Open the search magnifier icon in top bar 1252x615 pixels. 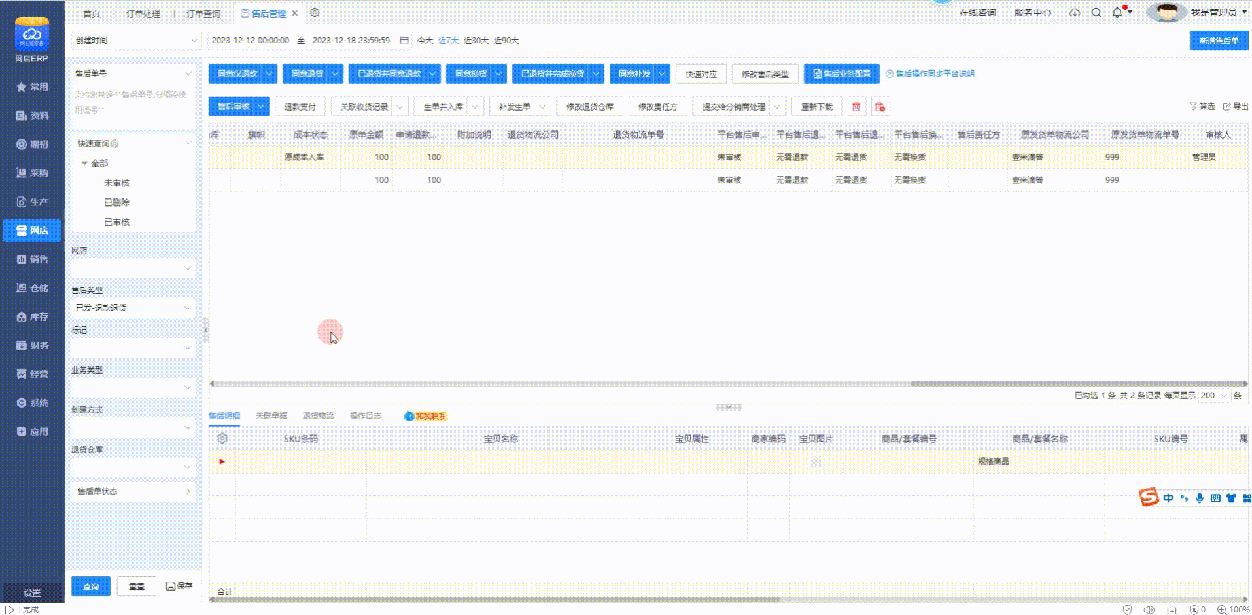[1096, 12]
